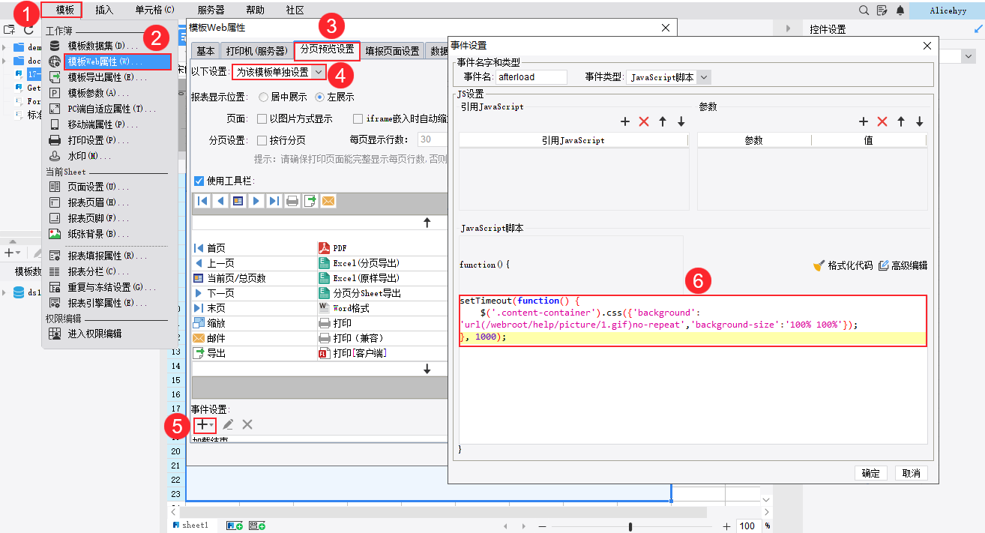
Task: Click the 水印 stamp icon
Action: coord(55,156)
